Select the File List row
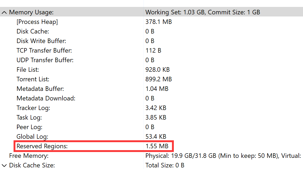The height and width of the screenshot is (169, 303). 151,69
